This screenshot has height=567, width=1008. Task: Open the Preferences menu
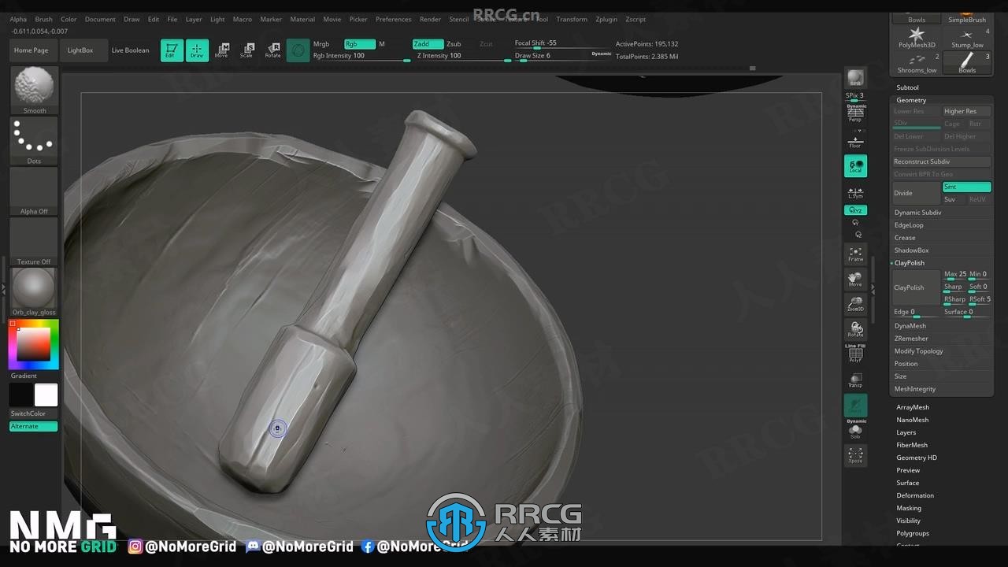[393, 19]
